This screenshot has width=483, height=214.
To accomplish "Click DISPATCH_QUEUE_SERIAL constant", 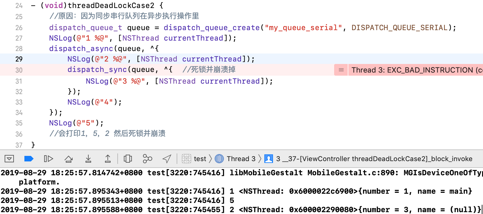I will pos(400,28).
